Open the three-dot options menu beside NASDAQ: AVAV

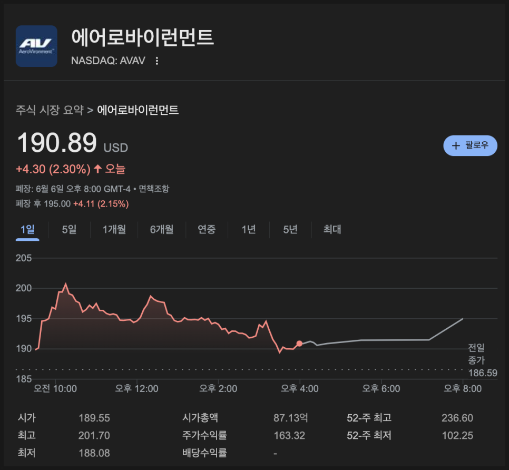(157, 61)
